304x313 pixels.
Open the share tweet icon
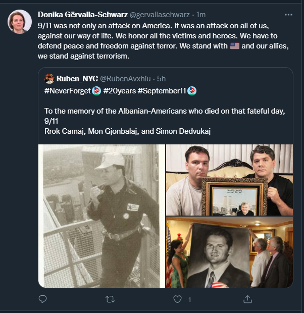point(247,299)
